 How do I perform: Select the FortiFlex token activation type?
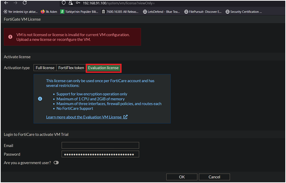(71, 68)
